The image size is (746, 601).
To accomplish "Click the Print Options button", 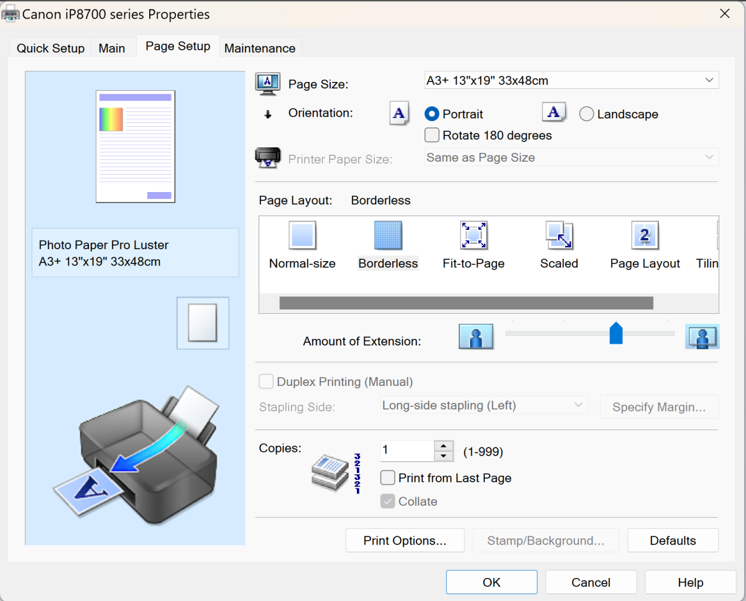I will coord(405,541).
